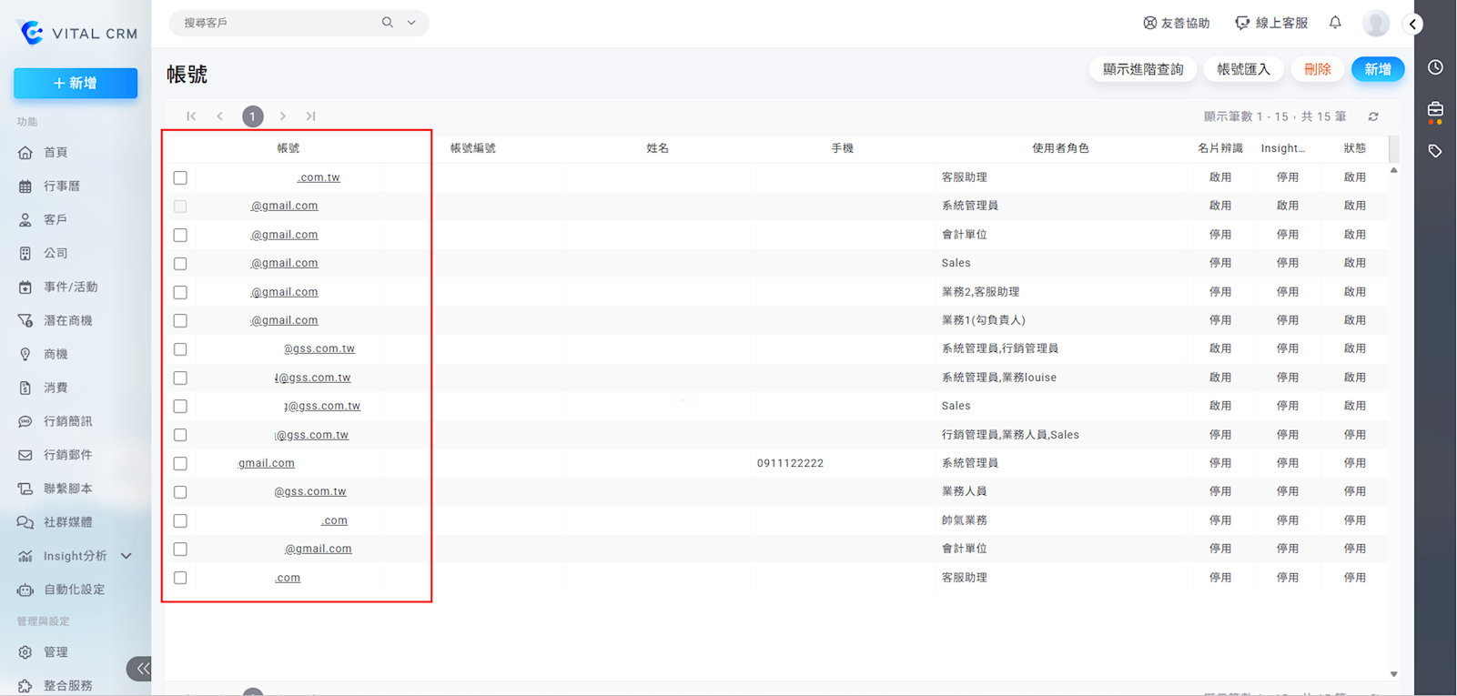Viewport: 1457px width, 696px height.
Task: Expand the right panel collapse arrow
Action: 1412,25
